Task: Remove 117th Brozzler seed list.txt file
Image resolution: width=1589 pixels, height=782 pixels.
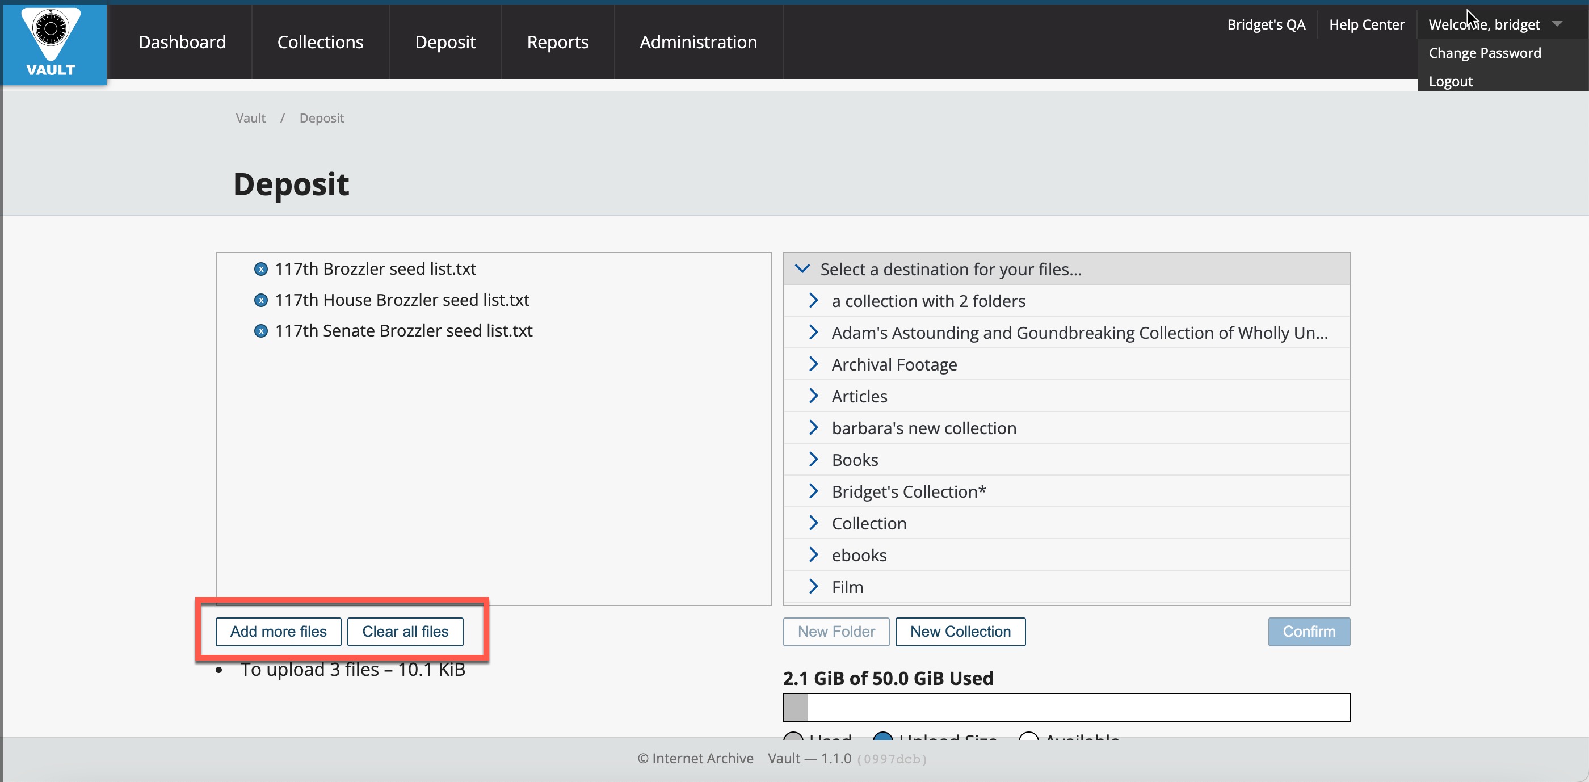Action: pos(261,270)
